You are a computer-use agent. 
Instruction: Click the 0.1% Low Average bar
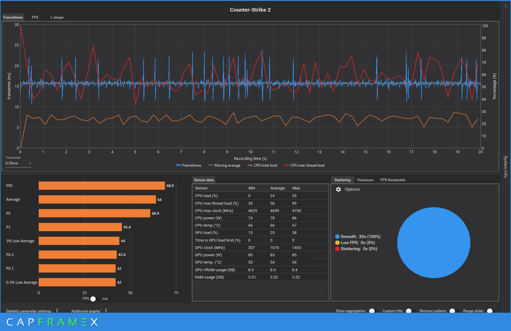click(77, 282)
